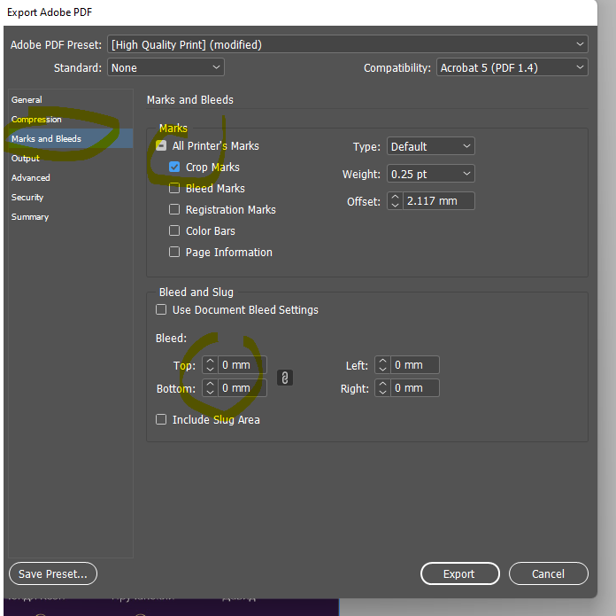Image resolution: width=616 pixels, height=616 pixels.
Task: Check Use Document Bleed Settings
Action: tap(161, 310)
